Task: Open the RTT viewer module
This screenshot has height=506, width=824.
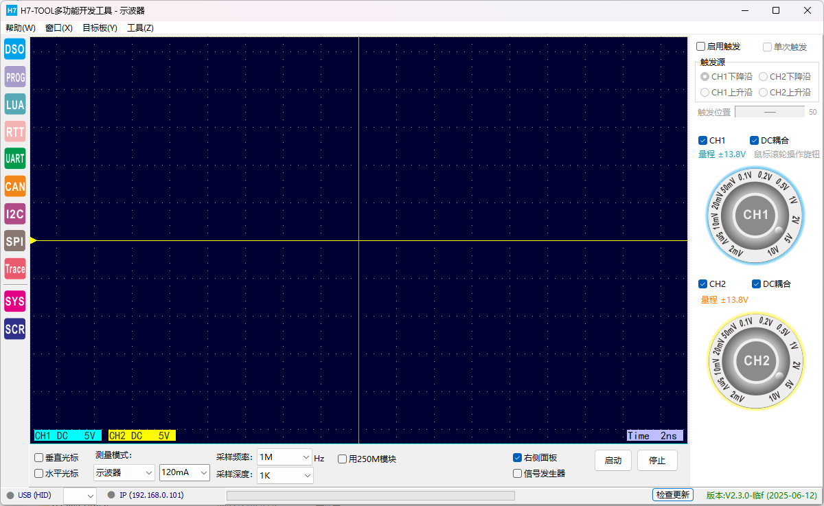Action: pyautogui.click(x=14, y=131)
